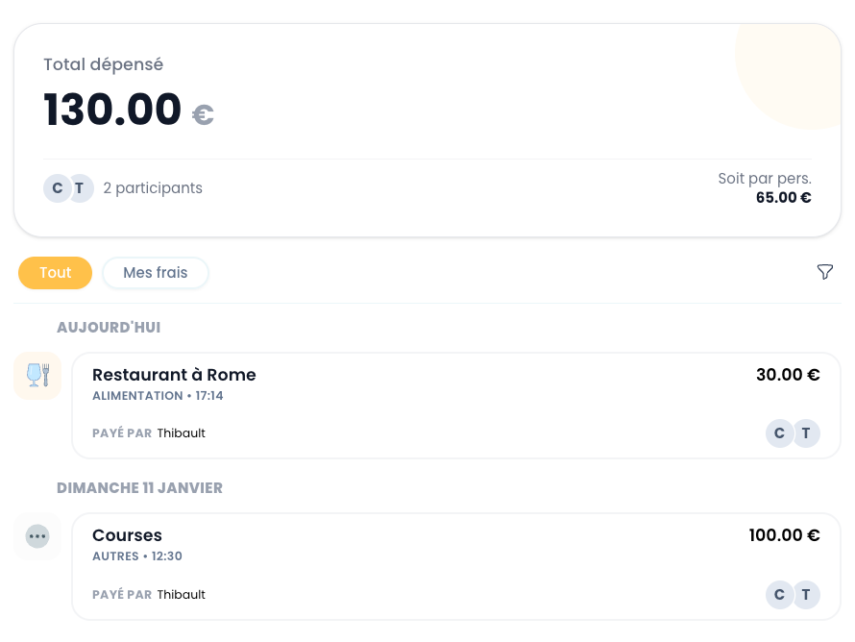Click the T avatar on the Courses expense

pyautogui.click(x=806, y=595)
